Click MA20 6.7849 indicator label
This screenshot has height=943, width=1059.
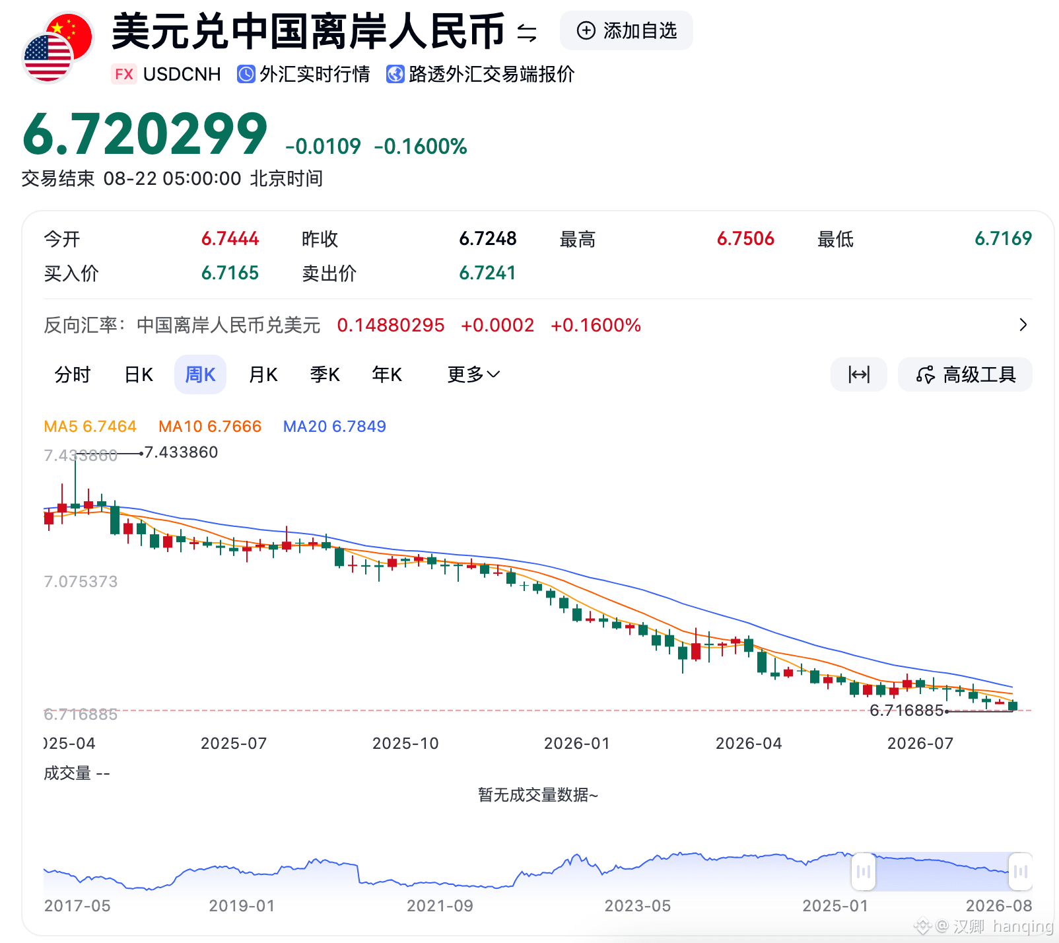335,427
